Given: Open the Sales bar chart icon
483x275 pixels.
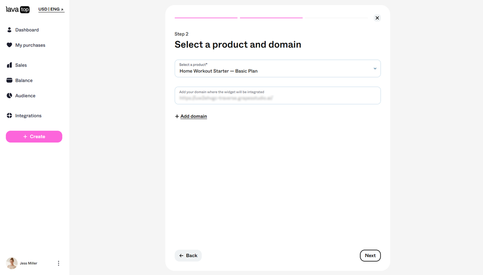Looking at the screenshot, I should [10, 65].
